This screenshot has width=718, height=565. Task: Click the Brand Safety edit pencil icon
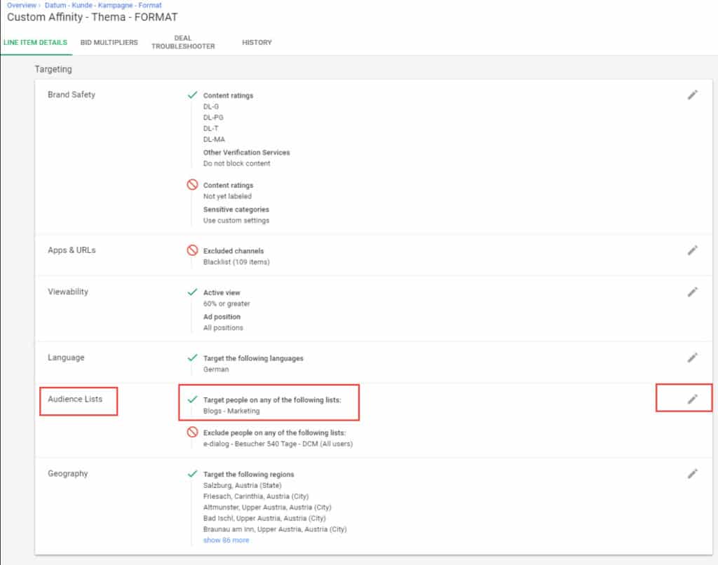(x=692, y=95)
